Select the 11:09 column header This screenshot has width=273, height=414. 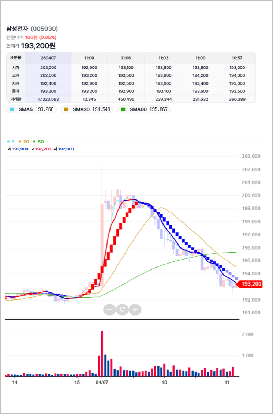(x=89, y=58)
